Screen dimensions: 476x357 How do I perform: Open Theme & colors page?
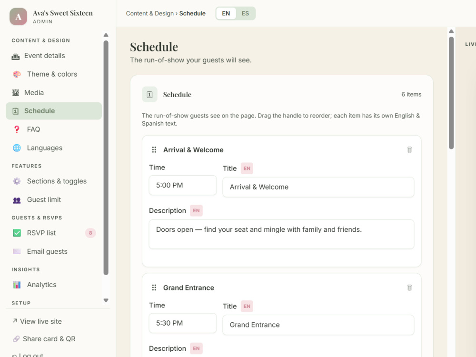point(54,74)
